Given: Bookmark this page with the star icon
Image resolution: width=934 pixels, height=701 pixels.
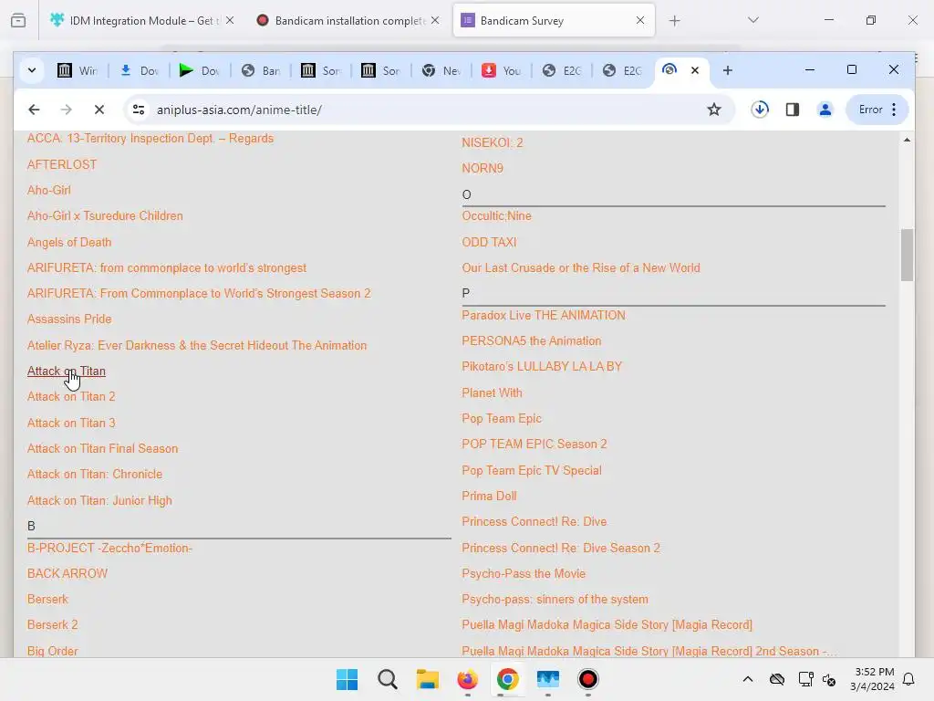Looking at the screenshot, I should pos(713,110).
